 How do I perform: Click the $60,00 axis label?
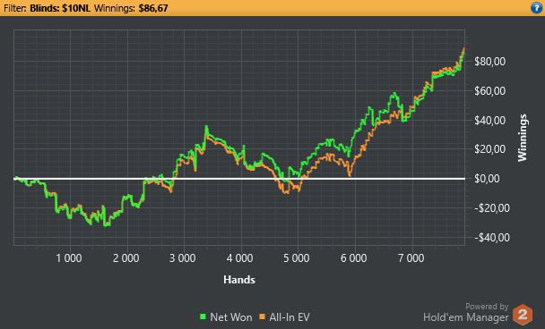[489, 91]
